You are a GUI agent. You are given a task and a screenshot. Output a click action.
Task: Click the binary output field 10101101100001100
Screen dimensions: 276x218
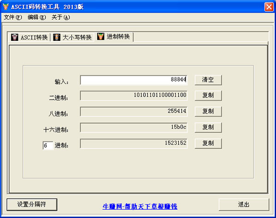[x=134, y=96]
